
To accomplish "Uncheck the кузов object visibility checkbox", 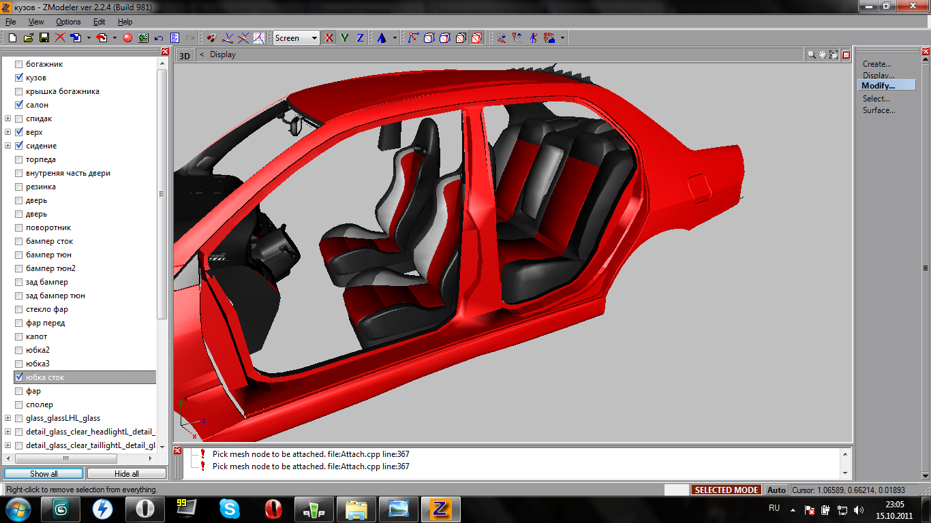I will [x=19, y=78].
